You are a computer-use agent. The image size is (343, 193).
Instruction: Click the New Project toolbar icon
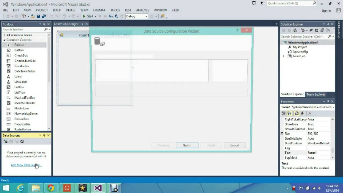point(24,16)
